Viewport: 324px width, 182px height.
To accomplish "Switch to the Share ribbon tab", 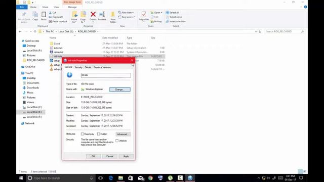I will point(45,7).
